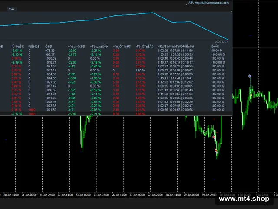Select the balance value 1024.53
Screen dimensions: 278x209
[x=51, y=78]
